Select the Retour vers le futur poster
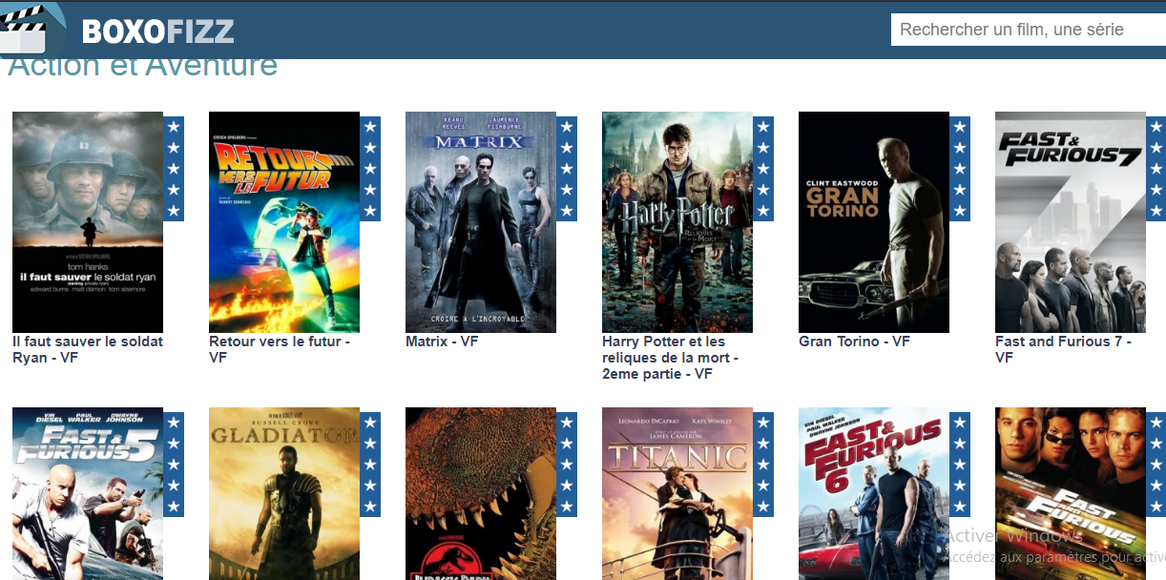 pos(284,222)
